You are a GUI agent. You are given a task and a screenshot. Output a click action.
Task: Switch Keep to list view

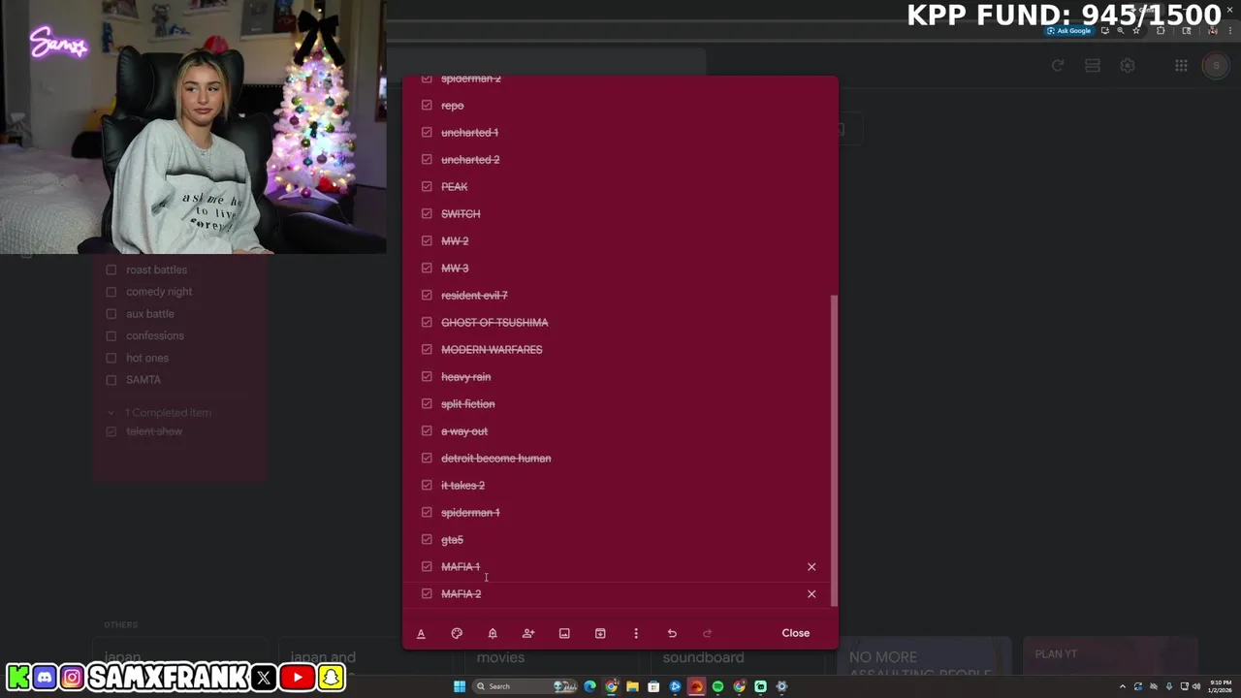pyautogui.click(x=1093, y=66)
